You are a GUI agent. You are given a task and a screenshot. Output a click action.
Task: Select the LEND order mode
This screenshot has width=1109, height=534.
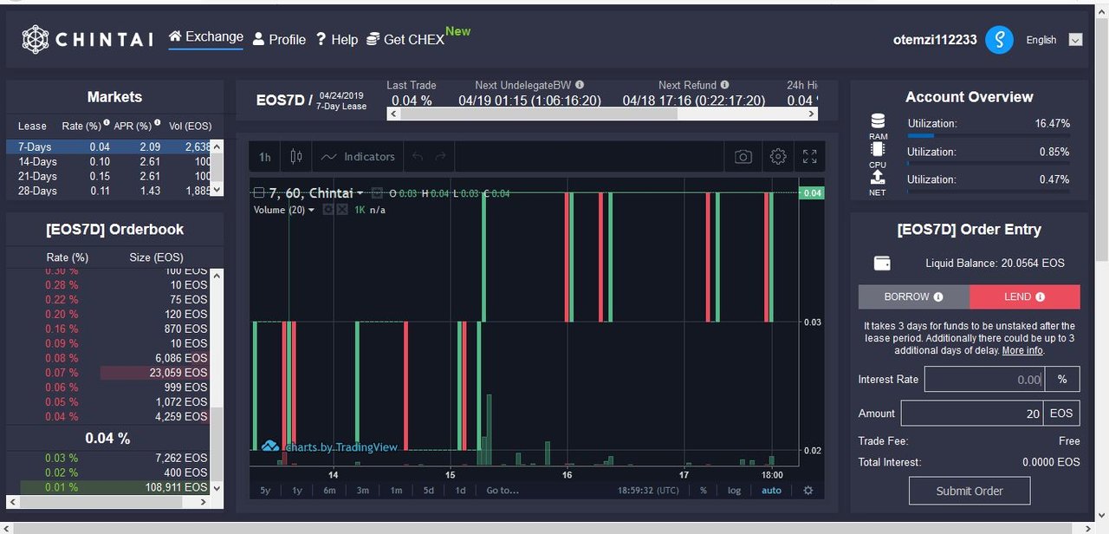click(x=1025, y=296)
